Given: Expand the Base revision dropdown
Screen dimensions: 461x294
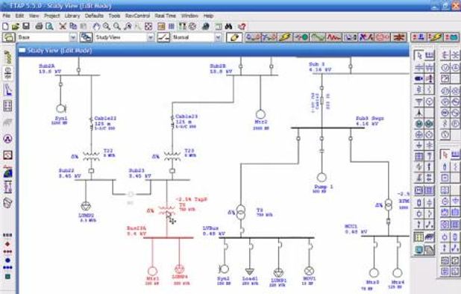Looking at the screenshot, I should point(73,37).
